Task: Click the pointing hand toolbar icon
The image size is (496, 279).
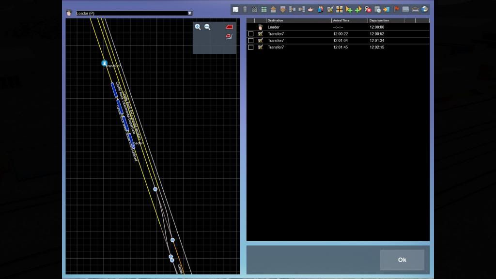Action: (311, 10)
